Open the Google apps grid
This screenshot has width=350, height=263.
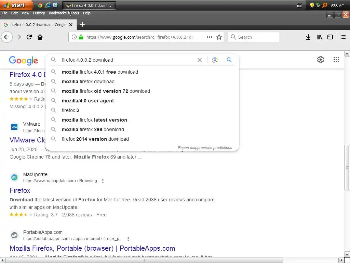tap(336, 60)
